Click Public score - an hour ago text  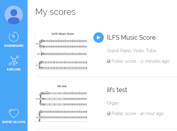[x=138, y=114]
